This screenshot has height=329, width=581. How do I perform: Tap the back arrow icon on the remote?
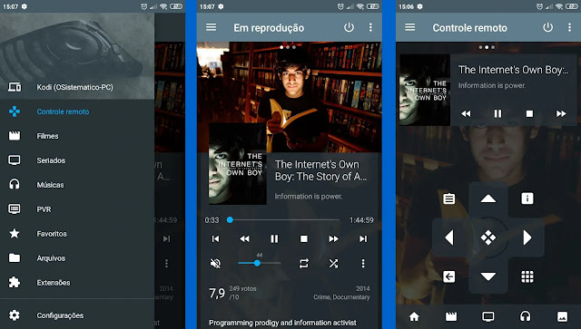click(449, 276)
